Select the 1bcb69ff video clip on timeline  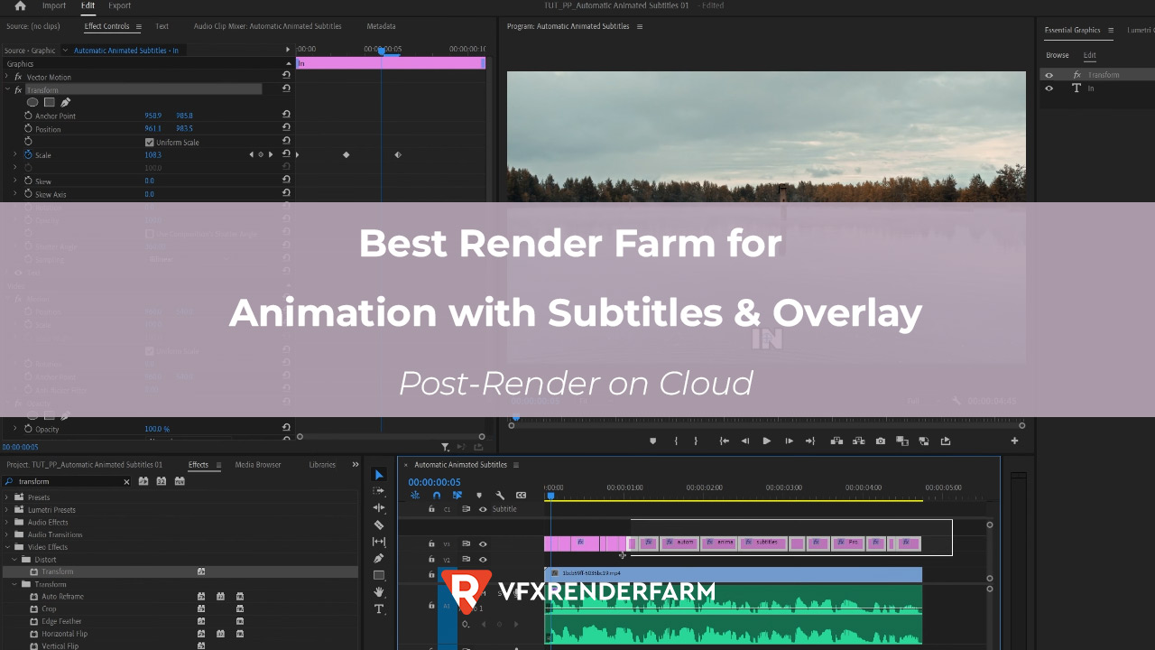coord(734,574)
